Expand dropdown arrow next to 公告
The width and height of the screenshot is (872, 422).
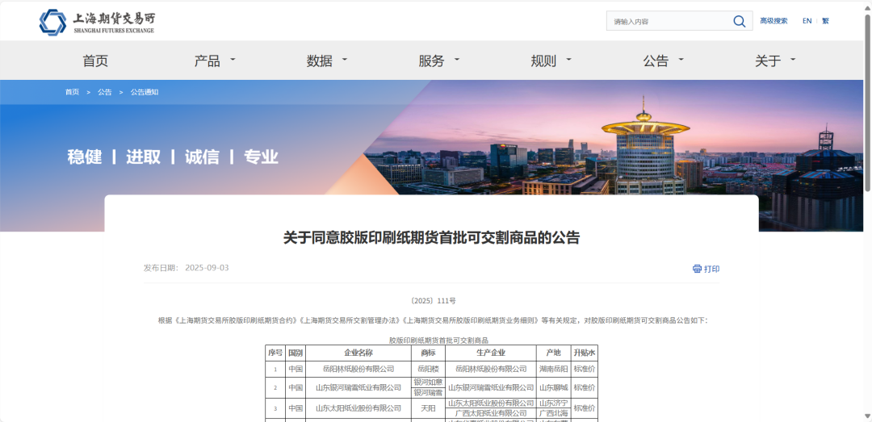pyautogui.click(x=681, y=59)
